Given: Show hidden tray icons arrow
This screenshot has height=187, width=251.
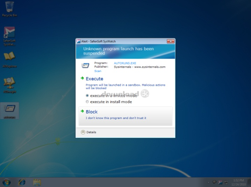Looking at the screenshot, I should tap(208, 182).
